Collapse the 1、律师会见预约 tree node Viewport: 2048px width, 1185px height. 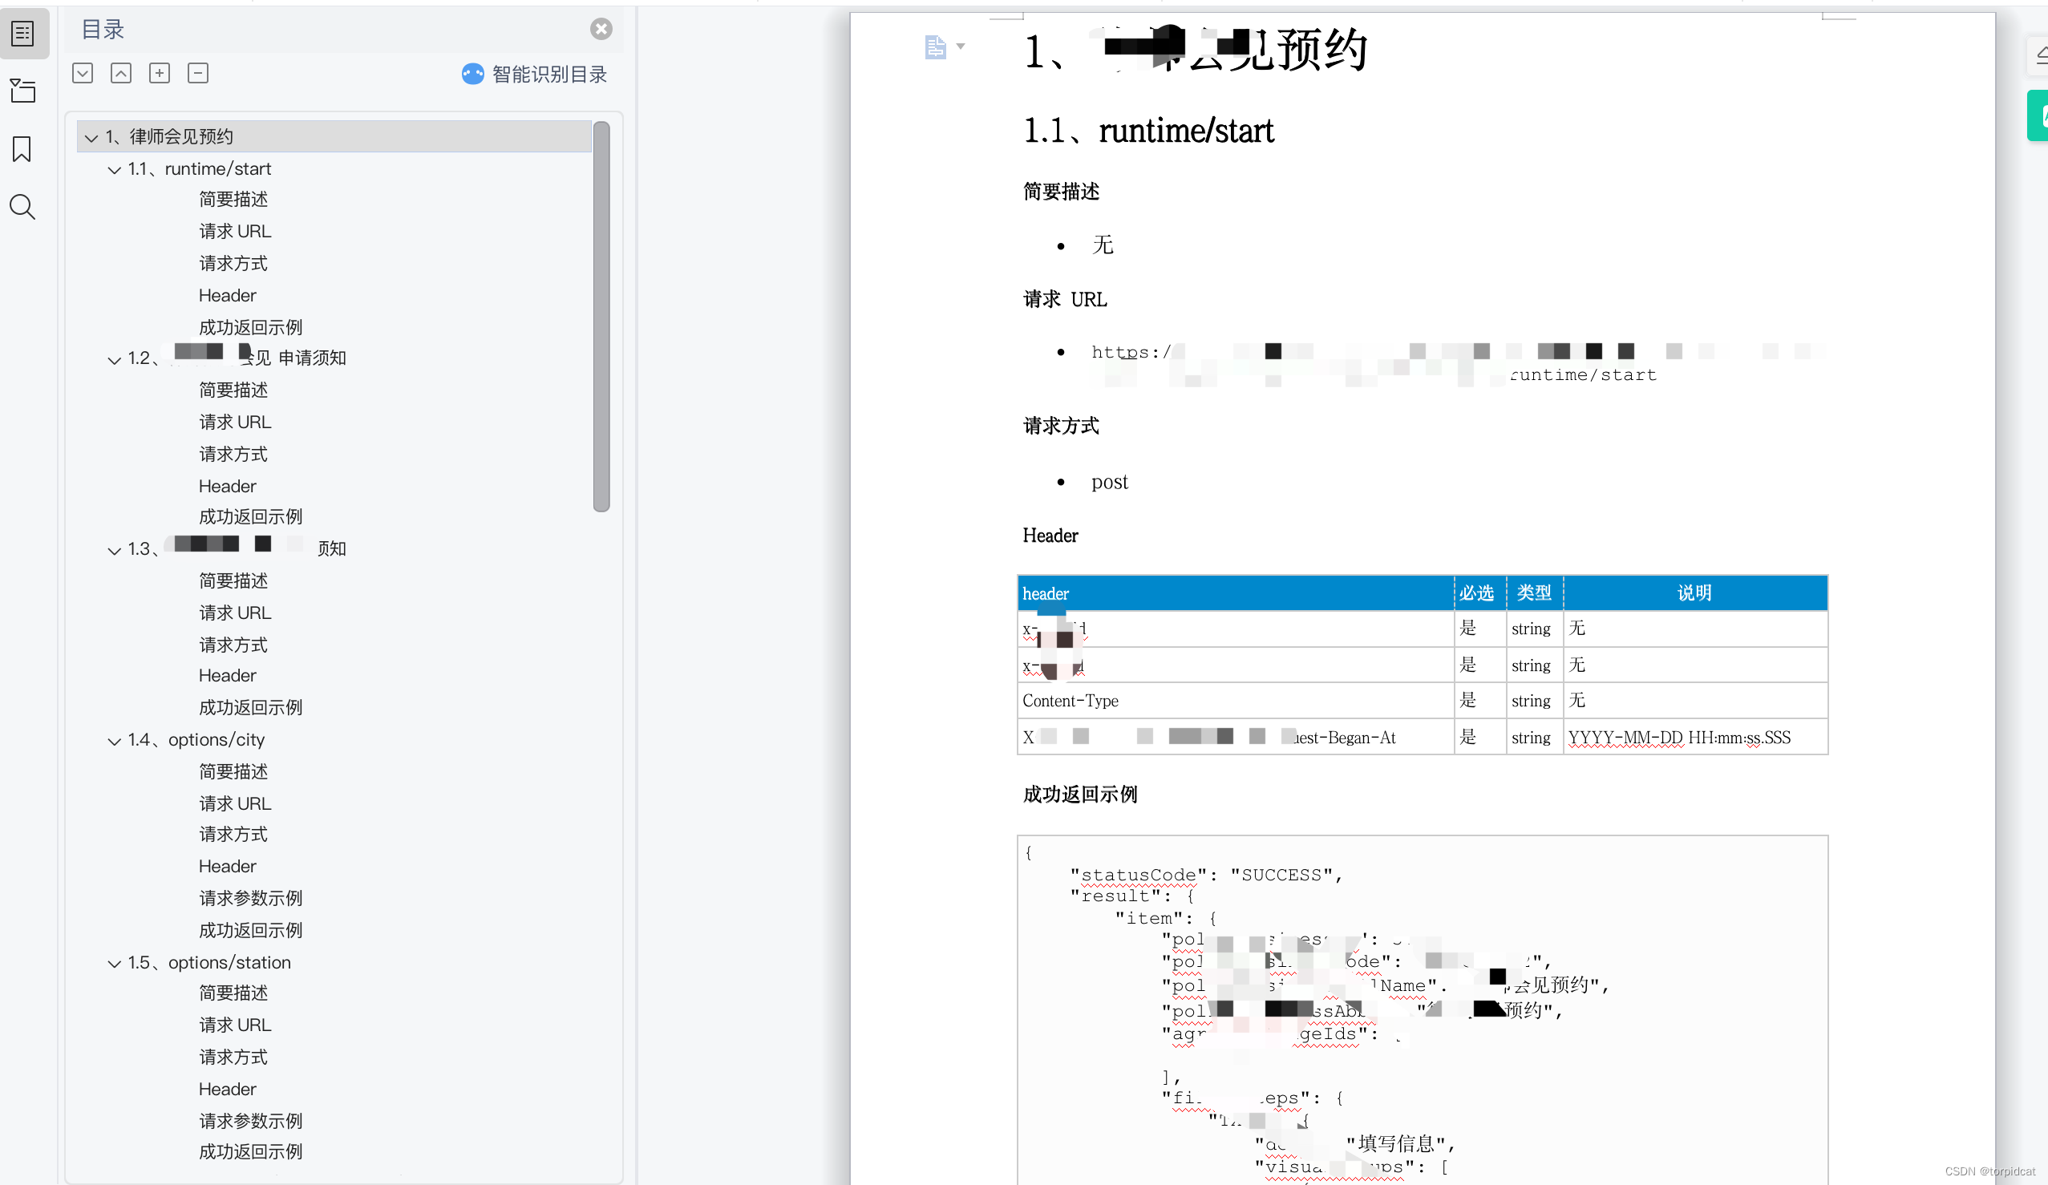91,138
